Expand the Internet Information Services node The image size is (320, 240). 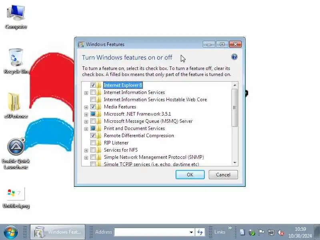click(x=86, y=93)
